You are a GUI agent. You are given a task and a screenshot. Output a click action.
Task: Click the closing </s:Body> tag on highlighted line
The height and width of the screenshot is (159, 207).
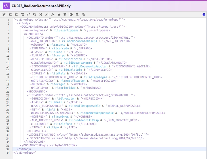24,149
